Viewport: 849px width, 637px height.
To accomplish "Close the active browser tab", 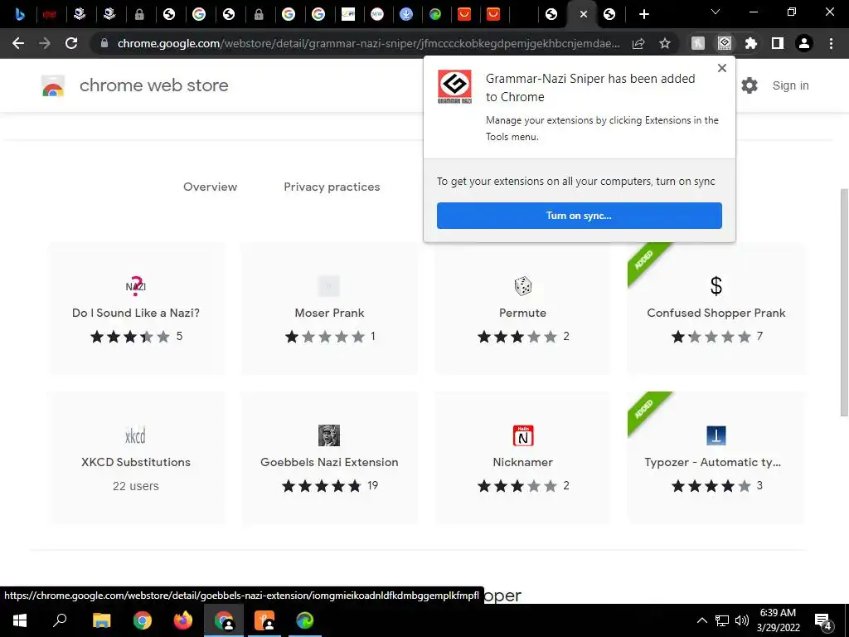I will (x=583, y=15).
